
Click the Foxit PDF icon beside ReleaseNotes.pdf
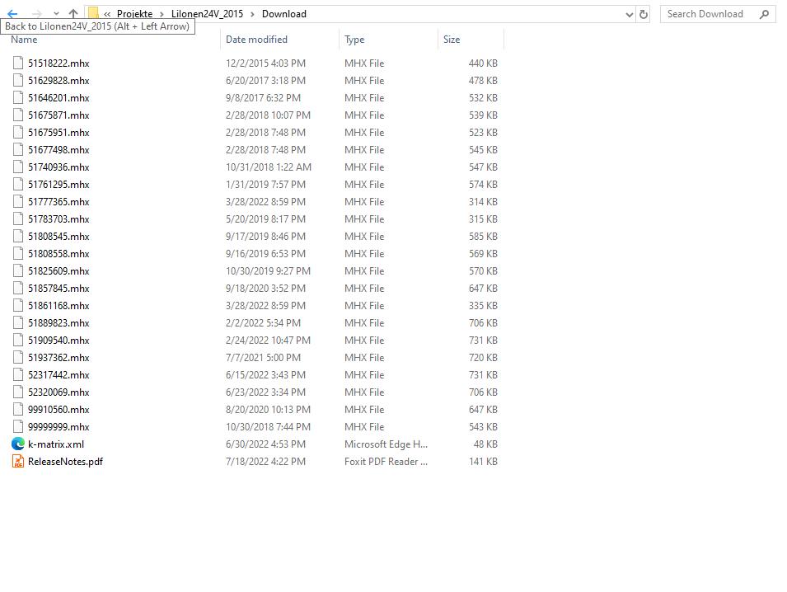point(18,462)
